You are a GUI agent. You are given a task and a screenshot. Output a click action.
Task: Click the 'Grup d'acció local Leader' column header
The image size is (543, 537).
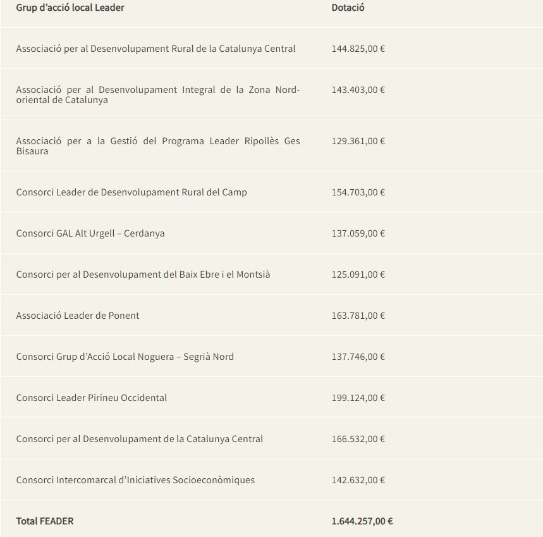(70, 8)
